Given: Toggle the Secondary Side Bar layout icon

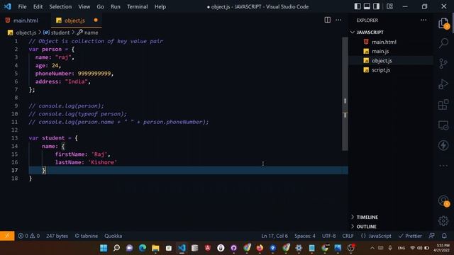Looking at the screenshot, I should click(376, 6).
